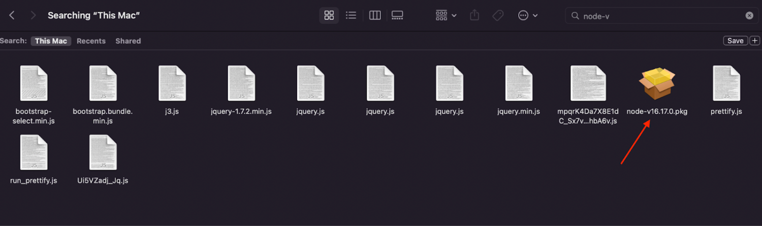Select the run_prettify.js file
This screenshot has height=226, width=762.
(34, 153)
